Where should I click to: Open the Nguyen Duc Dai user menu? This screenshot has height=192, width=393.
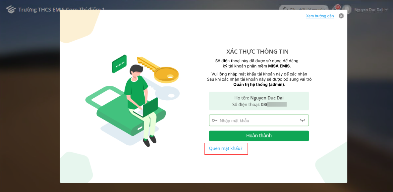click(x=368, y=10)
